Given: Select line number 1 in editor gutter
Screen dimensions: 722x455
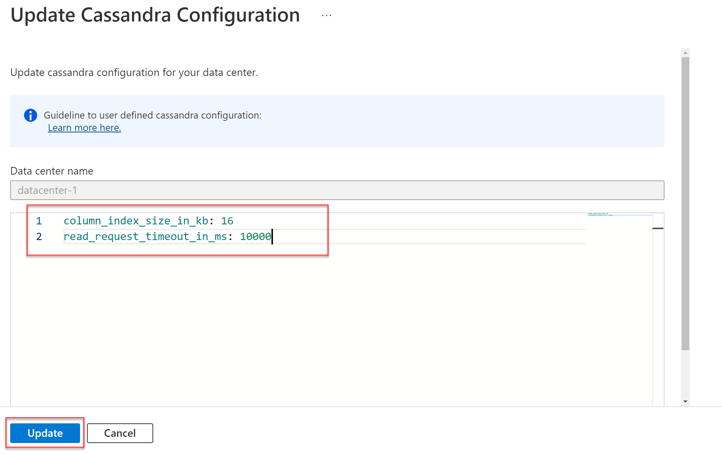Looking at the screenshot, I should [39, 221].
